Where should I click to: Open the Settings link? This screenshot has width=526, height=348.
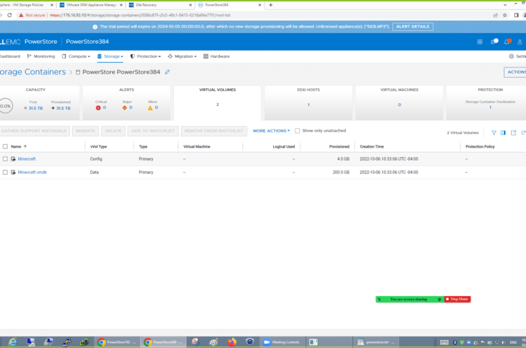518,57
